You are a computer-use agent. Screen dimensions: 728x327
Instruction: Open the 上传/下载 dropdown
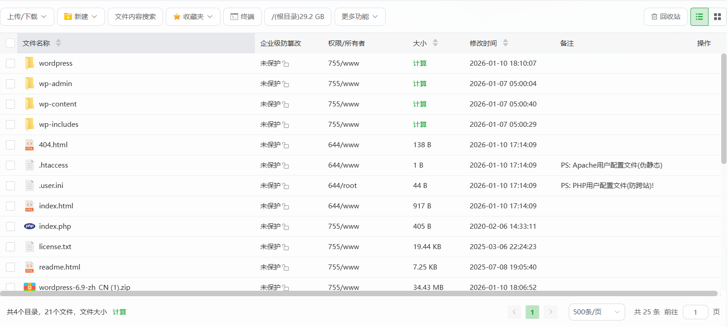click(27, 17)
